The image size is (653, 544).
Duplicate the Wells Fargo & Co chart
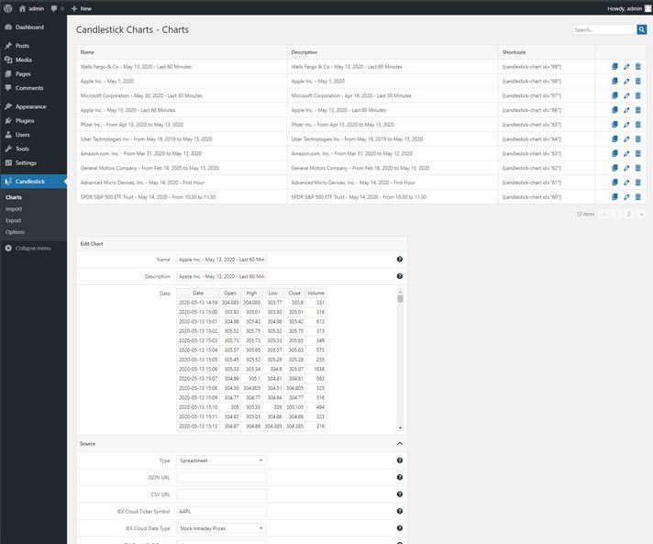tap(614, 67)
